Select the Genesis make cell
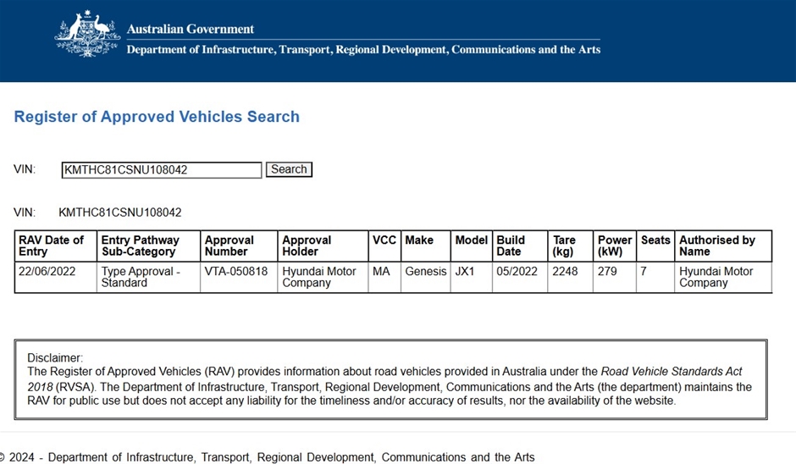 click(425, 272)
